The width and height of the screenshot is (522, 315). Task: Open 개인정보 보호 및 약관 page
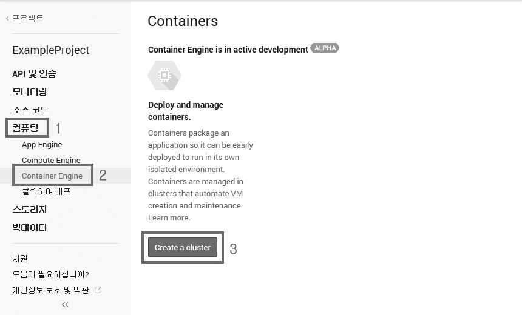click(50, 290)
